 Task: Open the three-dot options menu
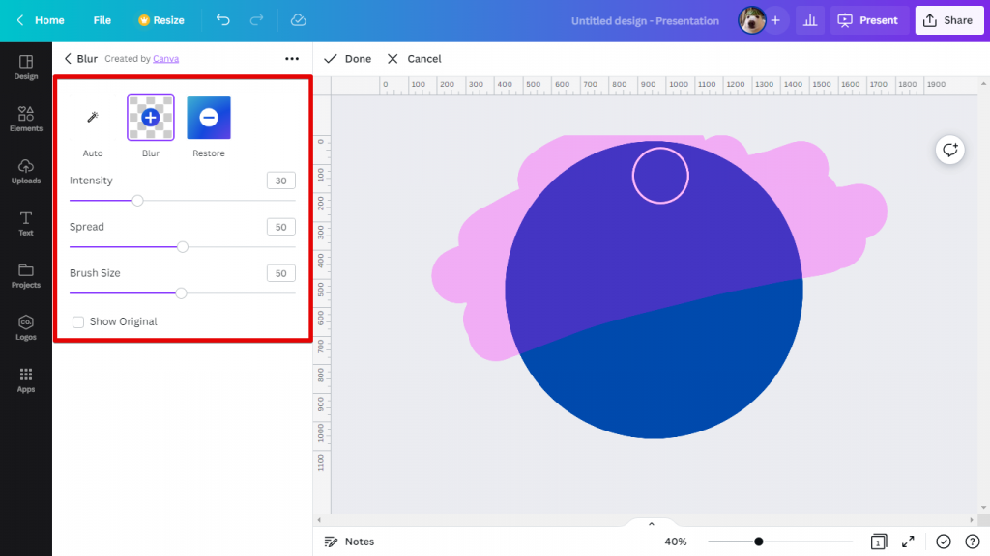292,58
